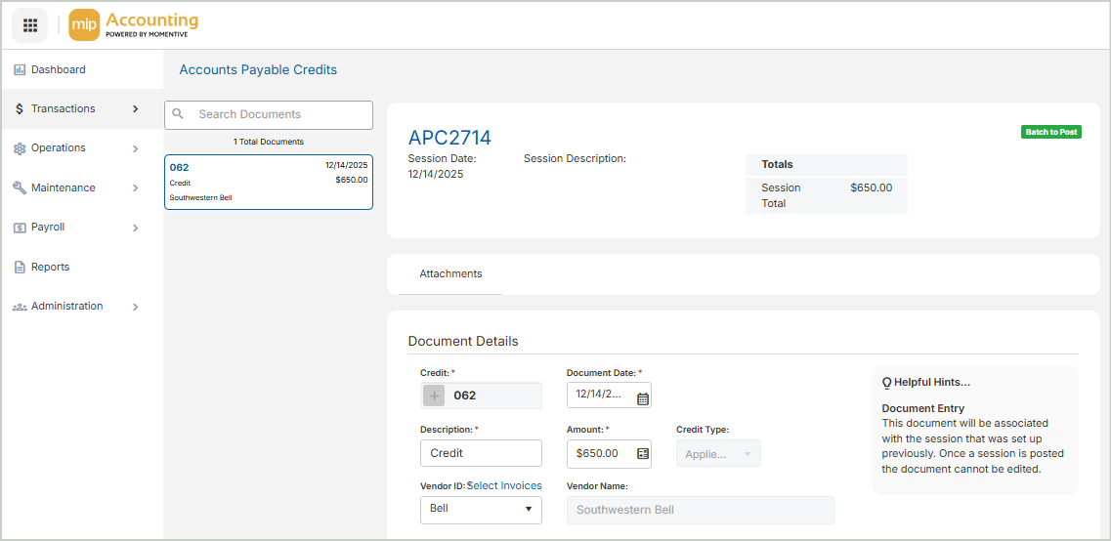The height and width of the screenshot is (541, 1111).
Task: Click the plus icon beside Credit 062
Action: [435, 395]
